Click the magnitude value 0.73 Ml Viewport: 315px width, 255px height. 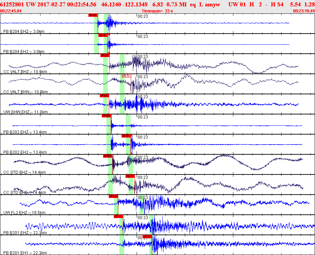coord(177,4)
